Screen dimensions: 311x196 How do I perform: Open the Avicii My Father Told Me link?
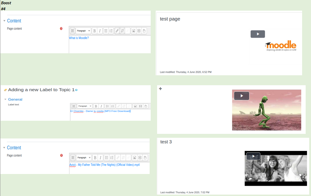pos(104,165)
